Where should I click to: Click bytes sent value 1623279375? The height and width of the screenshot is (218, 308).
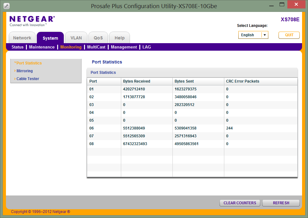[186, 89]
